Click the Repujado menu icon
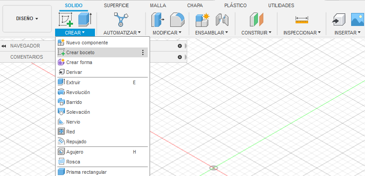The image size is (365, 176). 61,142
